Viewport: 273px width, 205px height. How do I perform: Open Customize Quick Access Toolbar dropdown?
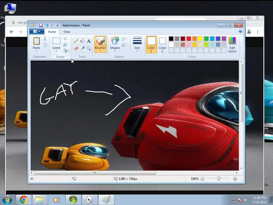point(57,26)
